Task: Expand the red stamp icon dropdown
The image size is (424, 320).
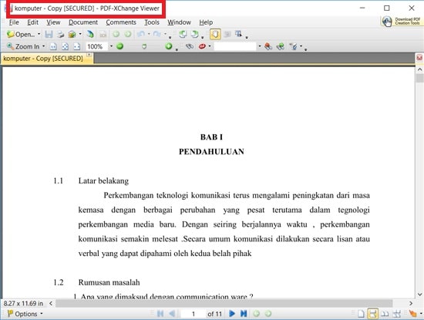Action: pyautogui.click(x=210, y=46)
